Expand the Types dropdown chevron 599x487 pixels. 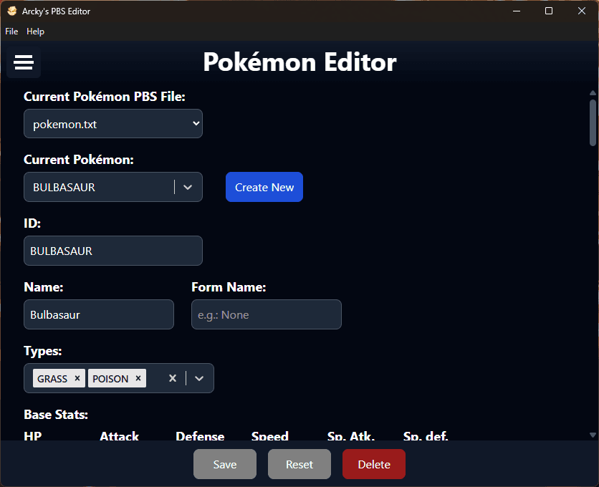click(x=199, y=378)
